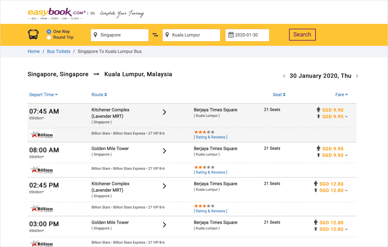
Task: Click child fare SGD 12.80 for 03:00 PM trip
Action: tap(332, 229)
